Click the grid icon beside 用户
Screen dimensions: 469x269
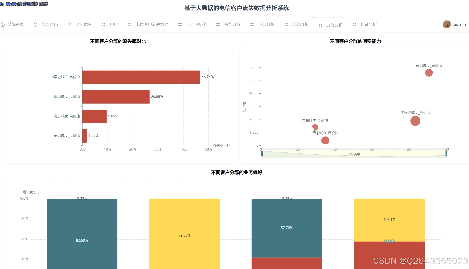[x=104, y=24]
